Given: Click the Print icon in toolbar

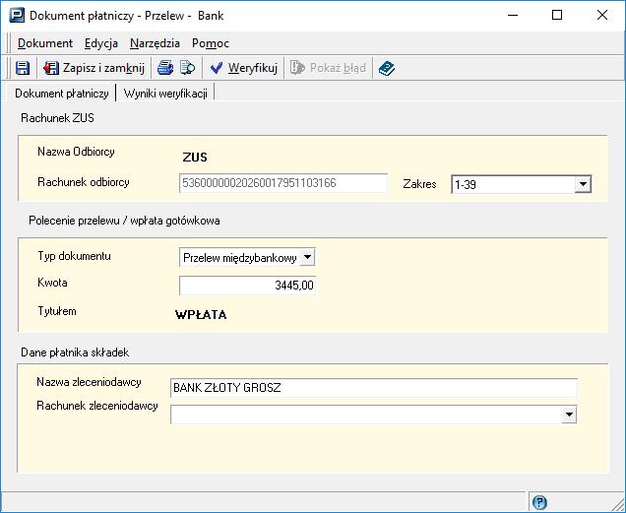Looking at the screenshot, I should click(165, 68).
